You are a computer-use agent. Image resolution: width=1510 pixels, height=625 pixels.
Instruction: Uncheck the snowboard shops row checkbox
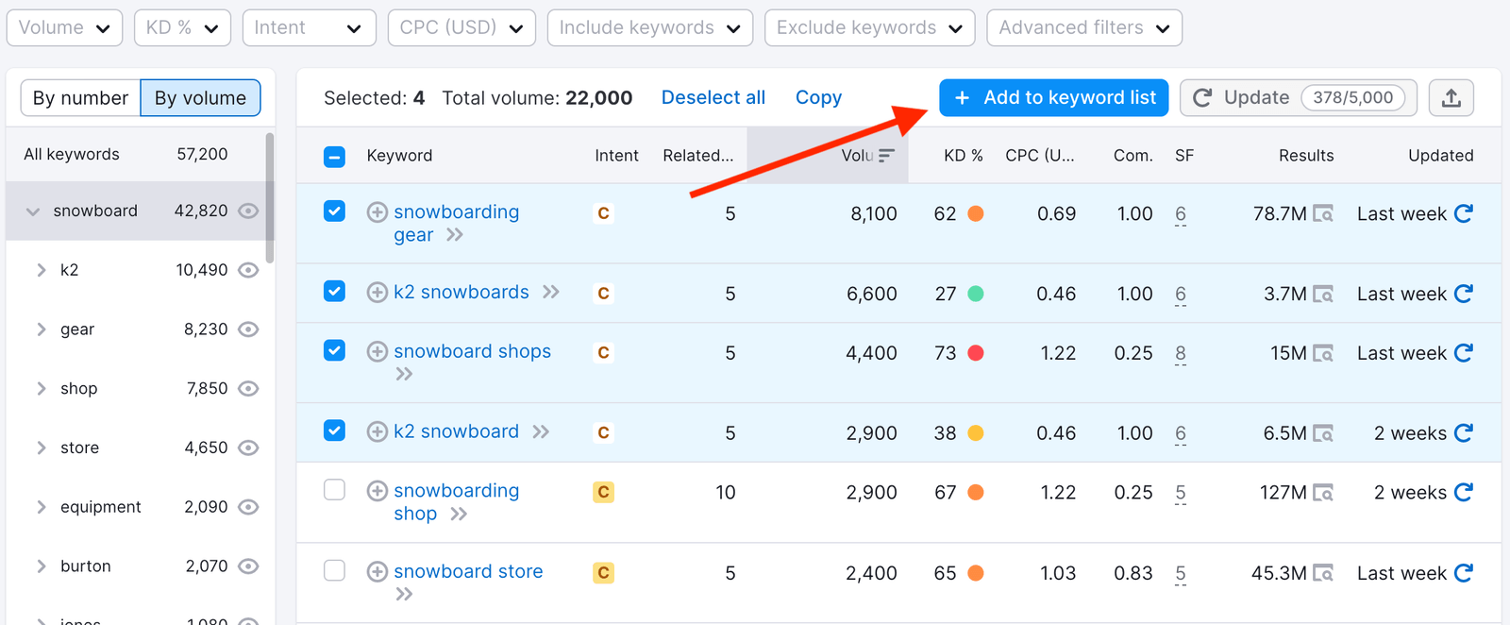(x=334, y=350)
